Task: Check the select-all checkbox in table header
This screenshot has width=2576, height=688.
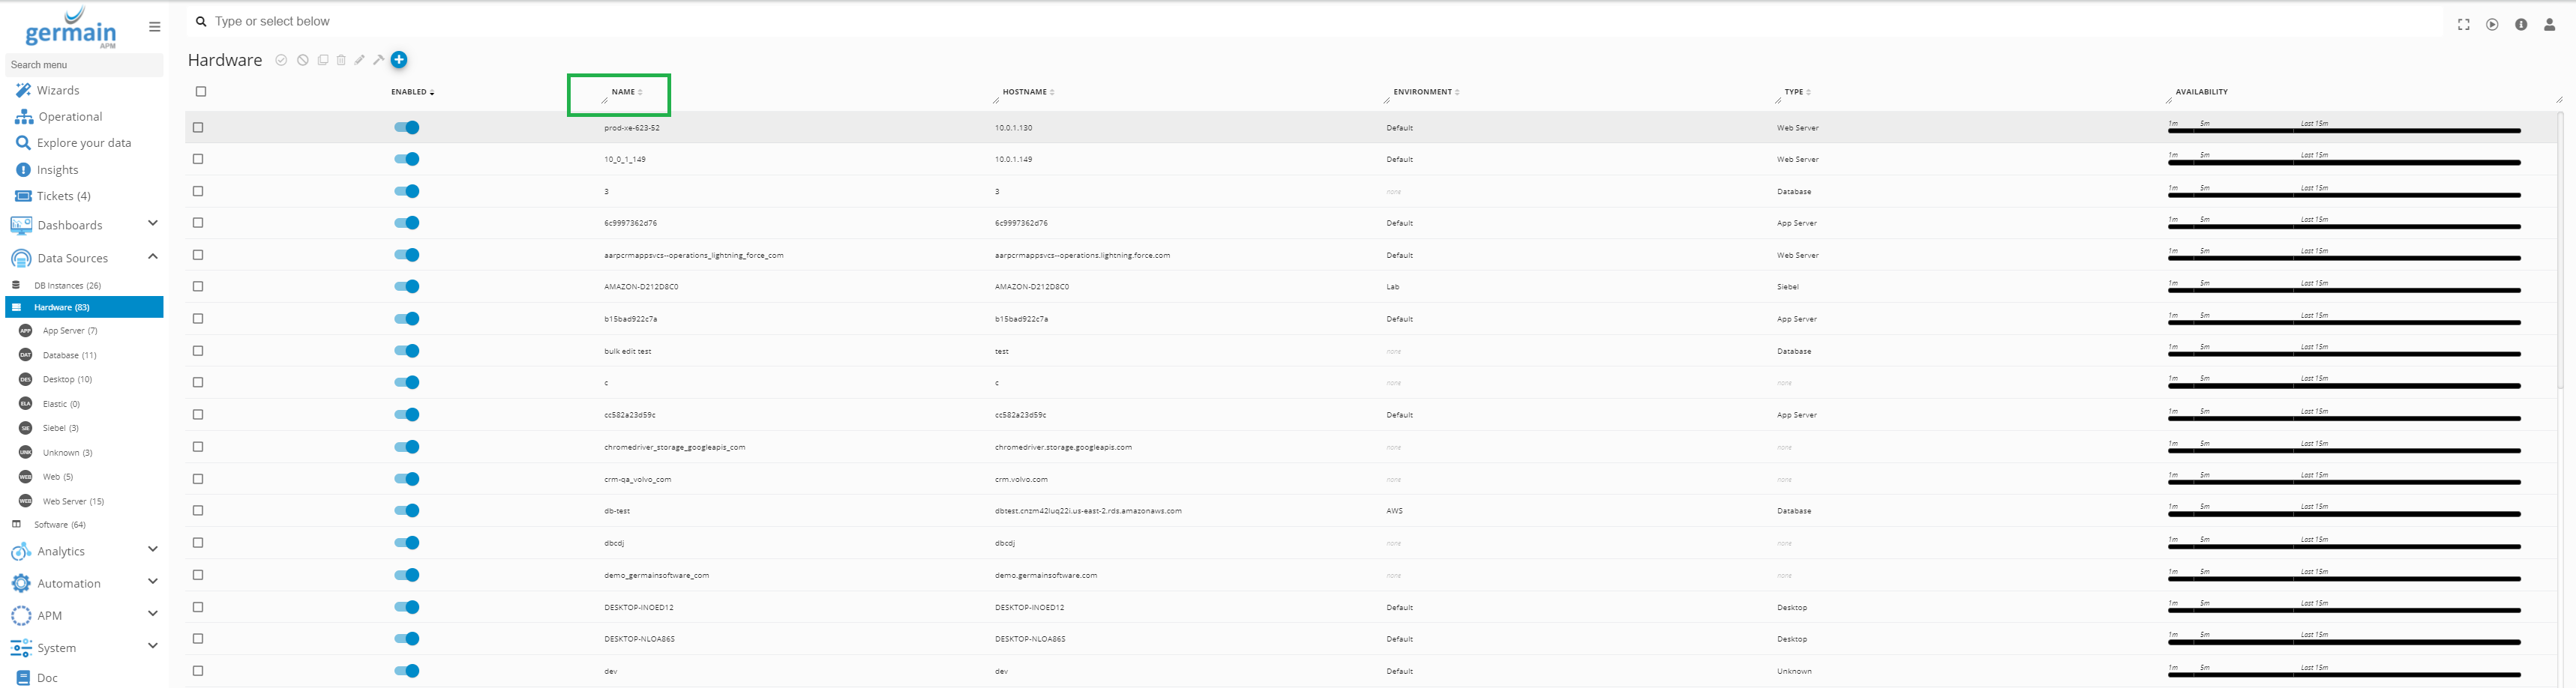Action: click(201, 92)
